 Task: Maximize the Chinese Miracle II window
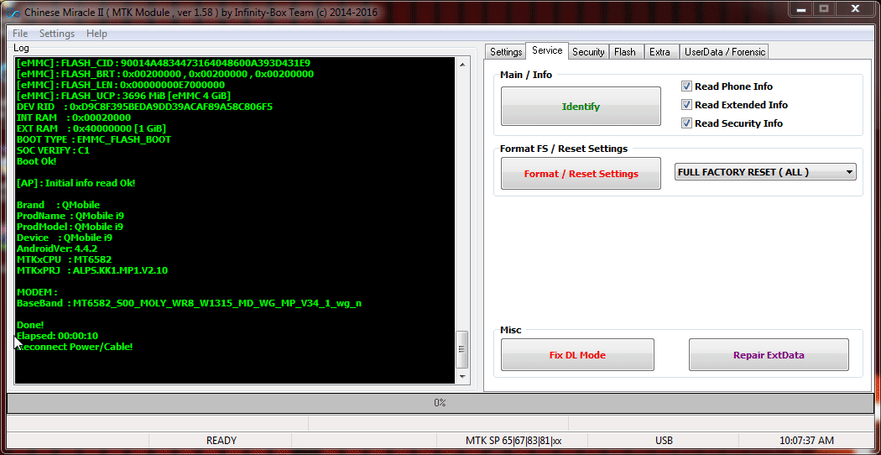click(823, 9)
